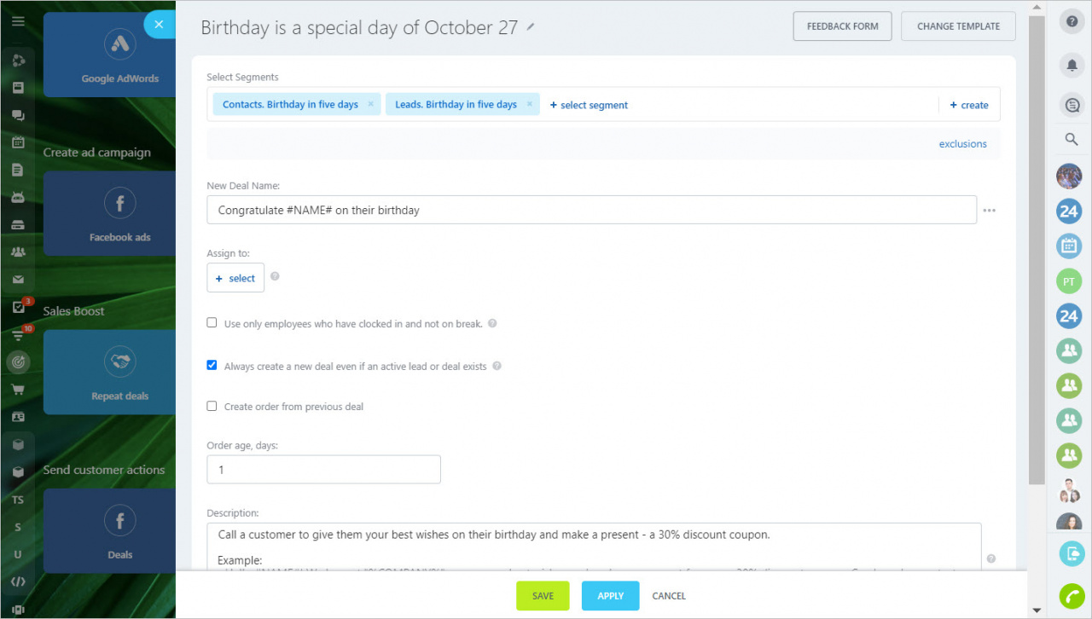The height and width of the screenshot is (619, 1092).
Task: Open the three-dots menu beside deal name
Action: coord(990,211)
